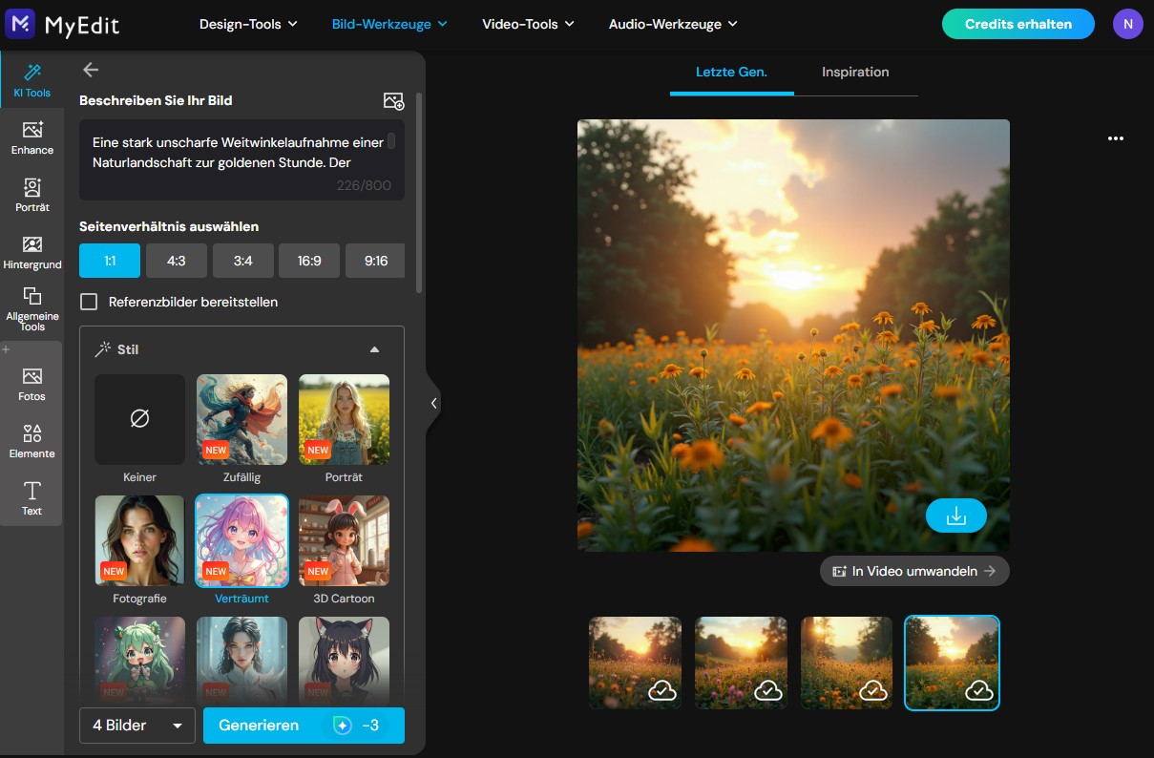Click the back arrow in panel
This screenshot has width=1154, height=758.
point(91,70)
